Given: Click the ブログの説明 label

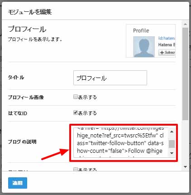Looking at the screenshot, I should pyautogui.click(x=22, y=141).
